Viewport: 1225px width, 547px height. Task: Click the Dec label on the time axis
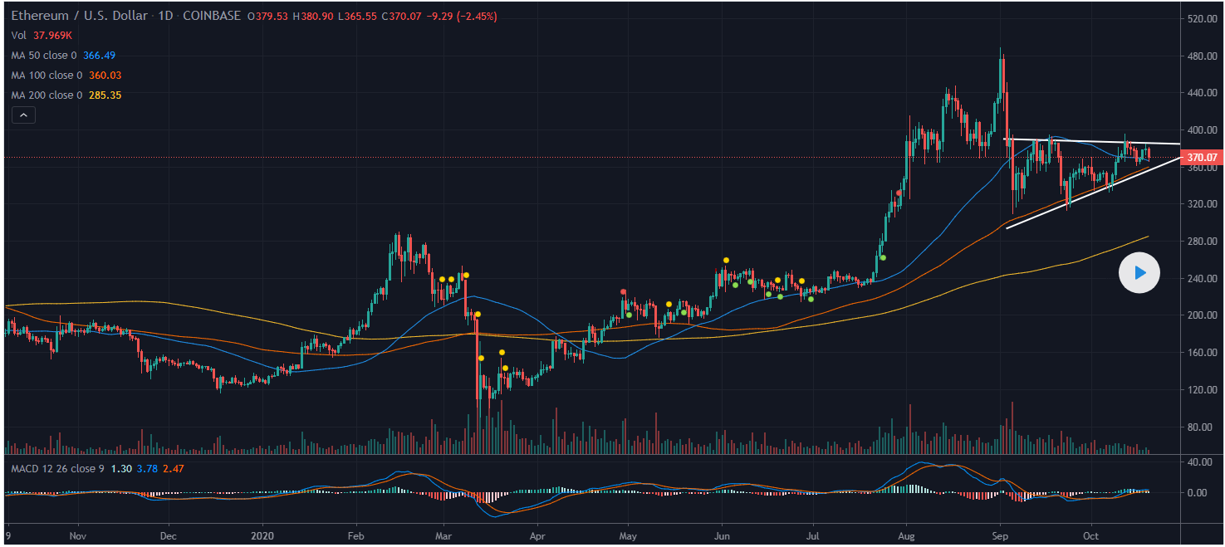(x=167, y=536)
